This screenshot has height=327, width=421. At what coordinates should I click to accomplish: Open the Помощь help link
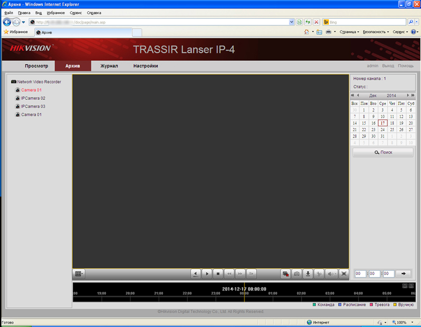coord(406,66)
